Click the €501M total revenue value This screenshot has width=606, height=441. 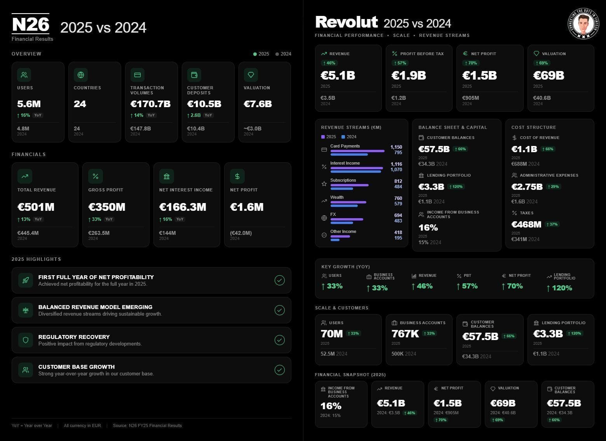36,207
